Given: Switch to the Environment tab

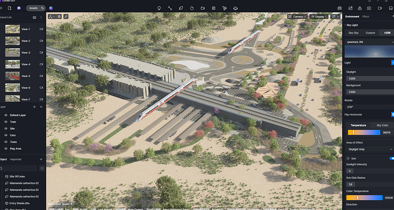Looking at the screenshot, I should (352, 17).
